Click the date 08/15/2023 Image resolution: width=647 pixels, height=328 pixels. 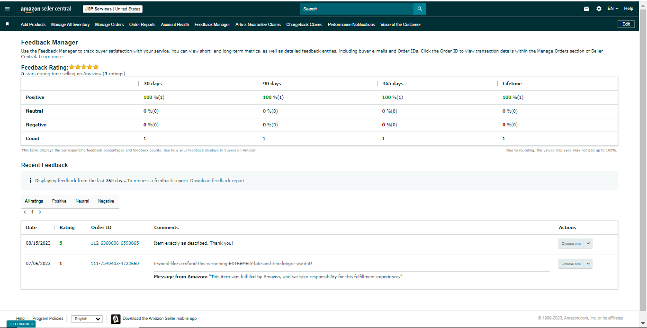click(38, 243)
